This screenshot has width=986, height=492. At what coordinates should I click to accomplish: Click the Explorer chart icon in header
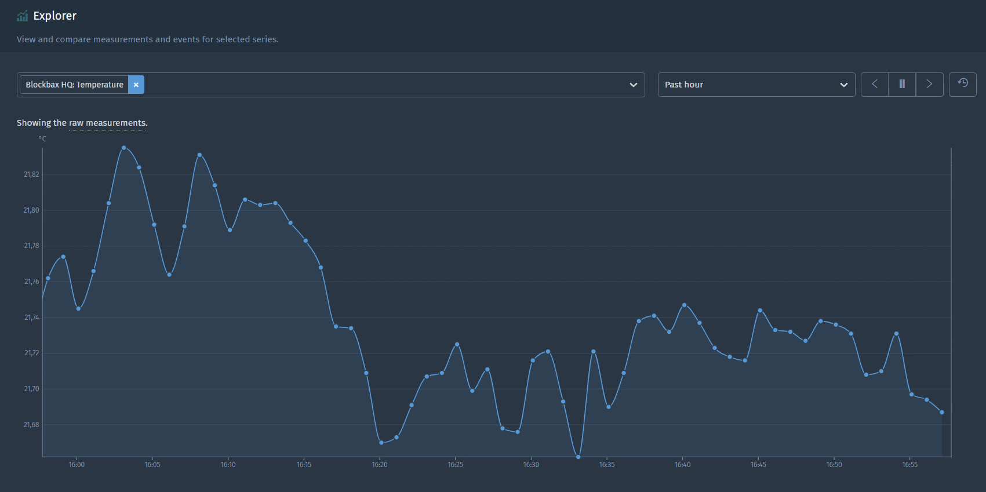[22, 16]
